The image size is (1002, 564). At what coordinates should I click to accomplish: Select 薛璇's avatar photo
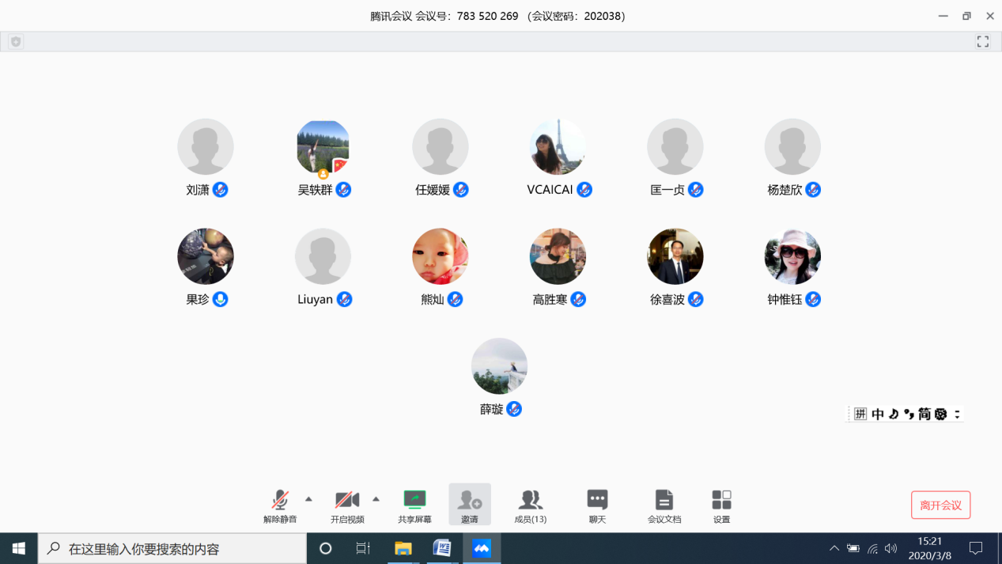click(499, 366)
